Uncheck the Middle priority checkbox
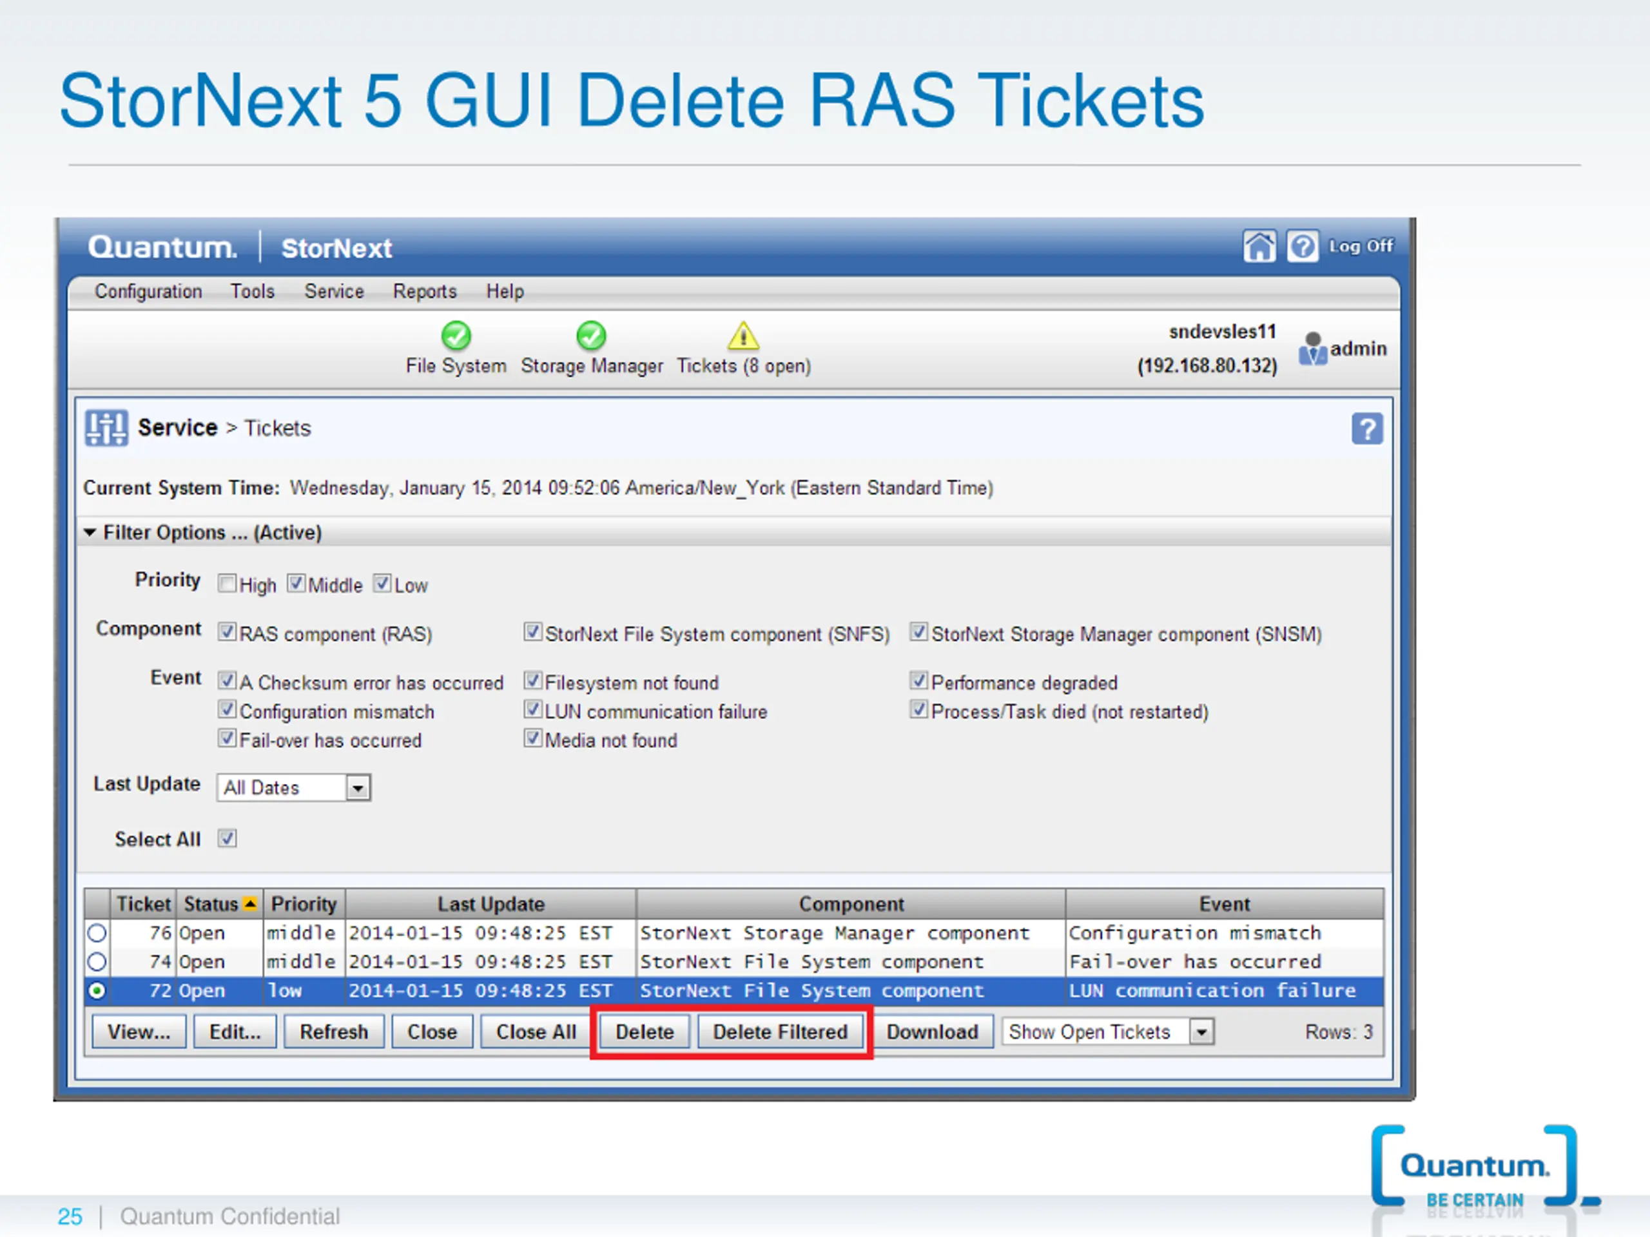This screenshot has height=1237, width=1650. coord(296,583)
